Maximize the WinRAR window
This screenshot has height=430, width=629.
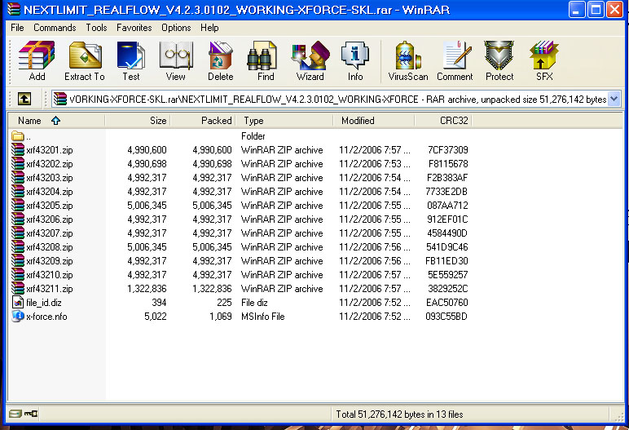[x=596, y=9]
